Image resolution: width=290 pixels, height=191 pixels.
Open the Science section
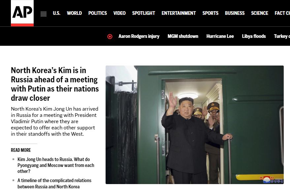click(260, 13)
